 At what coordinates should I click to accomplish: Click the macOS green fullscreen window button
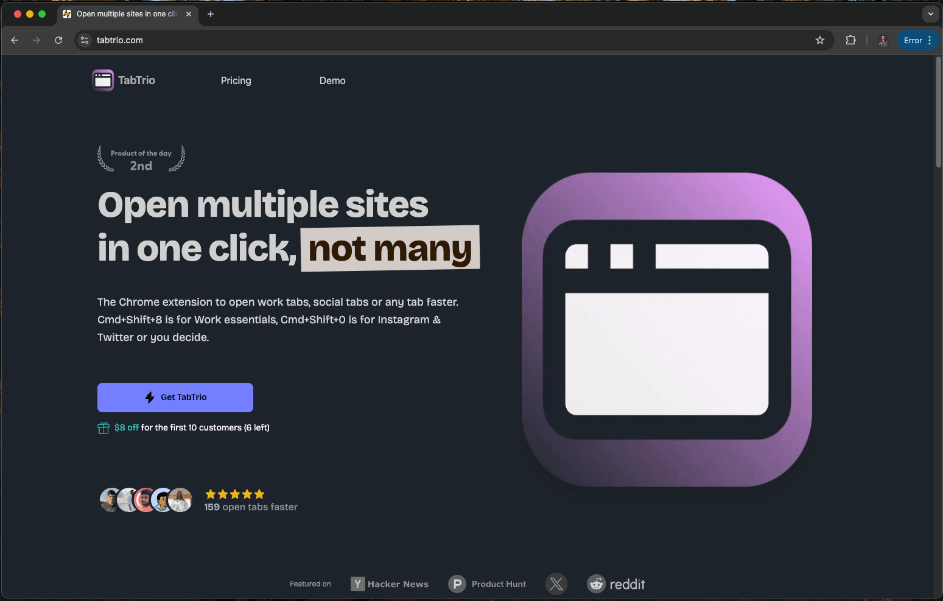tap(42, 14)
